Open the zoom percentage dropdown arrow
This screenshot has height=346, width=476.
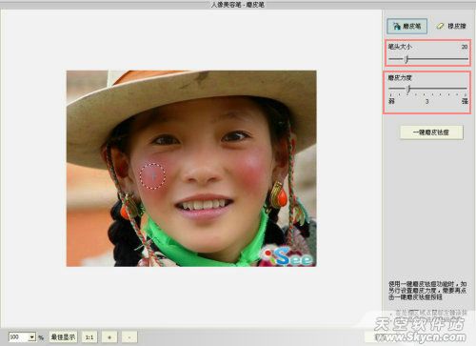point(31,336)
